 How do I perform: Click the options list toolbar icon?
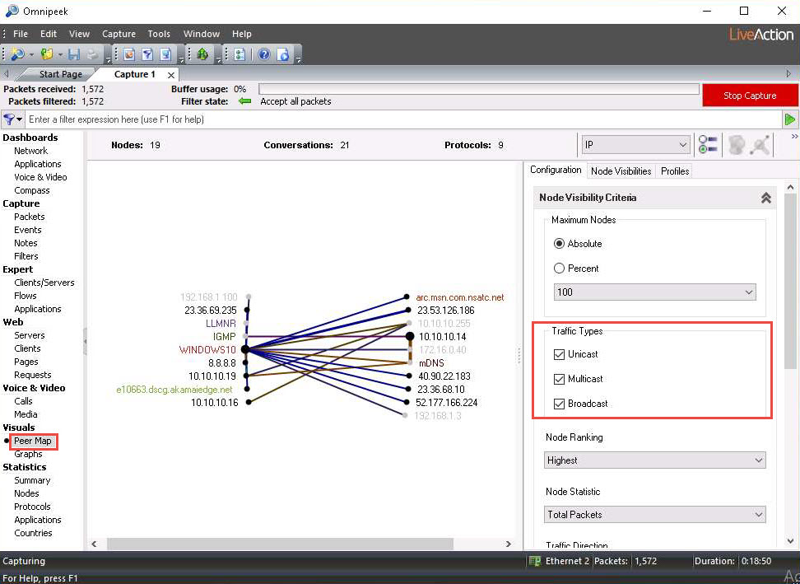[240, 54]
